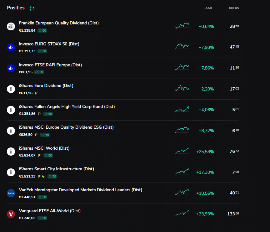Click the sparkline chart for iShares MSCI World
The image size is (270, 232).
(x=182, y=151)
